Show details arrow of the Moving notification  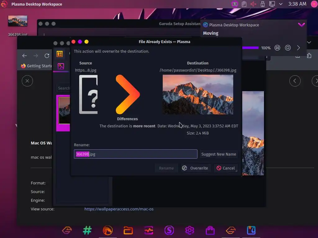click(x=298, y=48)
